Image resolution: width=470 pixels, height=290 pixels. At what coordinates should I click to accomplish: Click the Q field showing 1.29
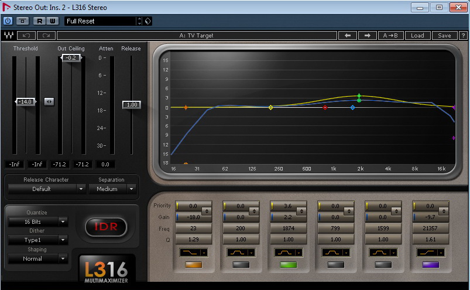tap(193, 239)
